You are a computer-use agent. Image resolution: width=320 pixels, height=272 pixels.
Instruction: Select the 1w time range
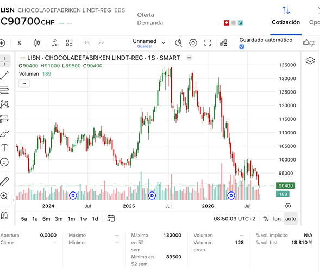[x=84, y=219]
